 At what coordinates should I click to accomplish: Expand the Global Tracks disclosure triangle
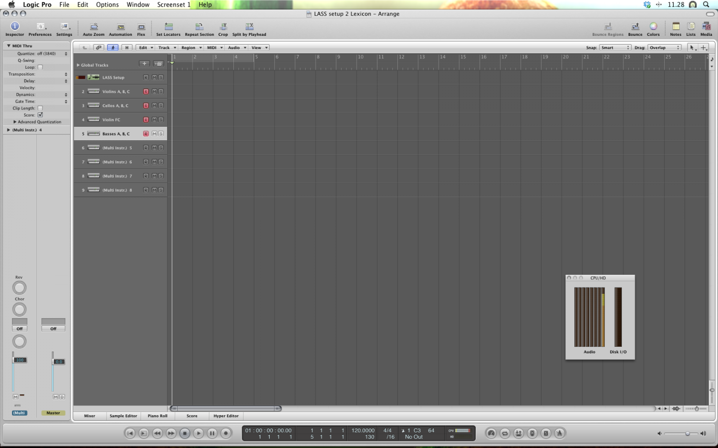pos(78,65)
